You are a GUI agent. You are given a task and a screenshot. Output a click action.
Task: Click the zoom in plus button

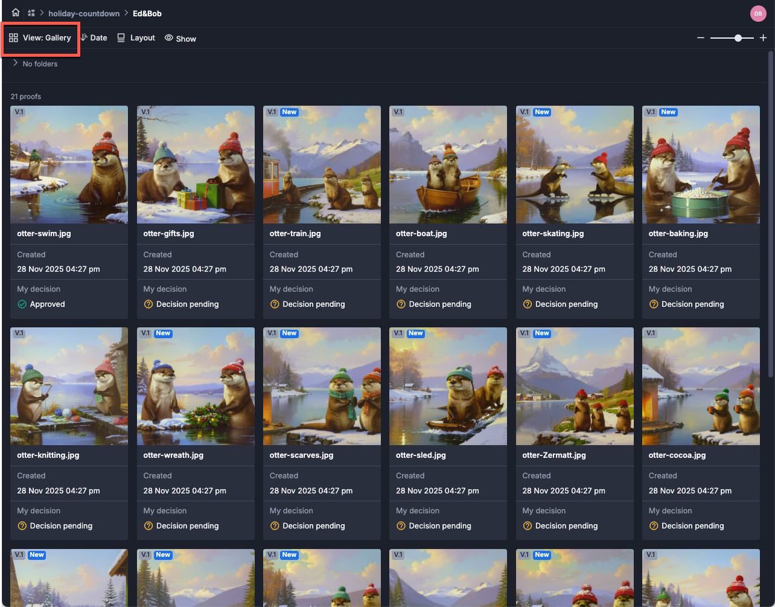click(763, 37)
